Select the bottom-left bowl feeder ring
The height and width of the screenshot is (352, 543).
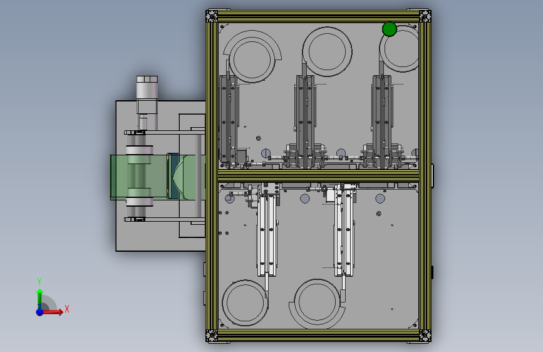(x=245, y=303)
